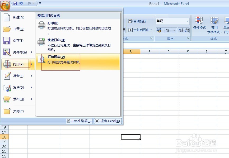Click the accounting number format icon

coord(159,30)
